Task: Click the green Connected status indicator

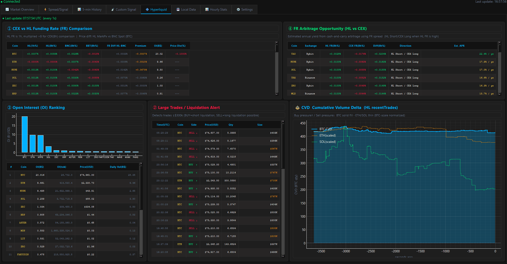Action: click(10, 2)
